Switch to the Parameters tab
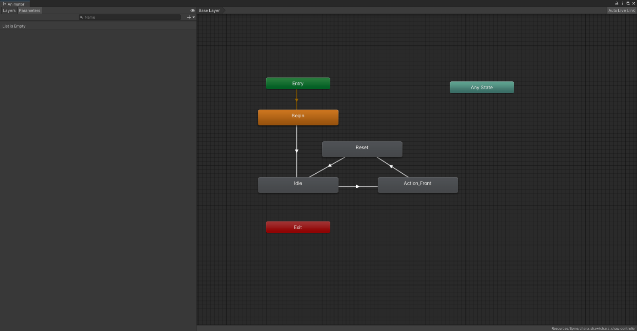 coord(30,10)
